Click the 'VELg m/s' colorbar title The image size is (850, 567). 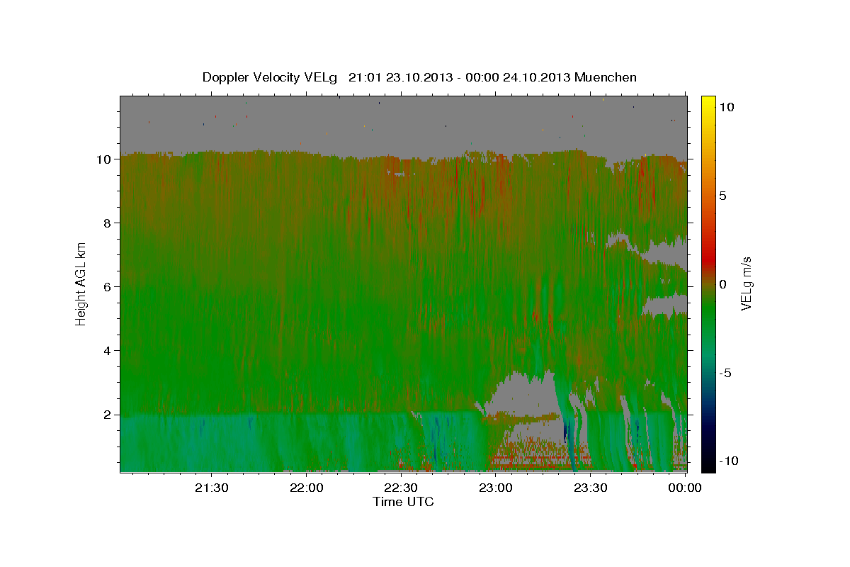(746, 284)
